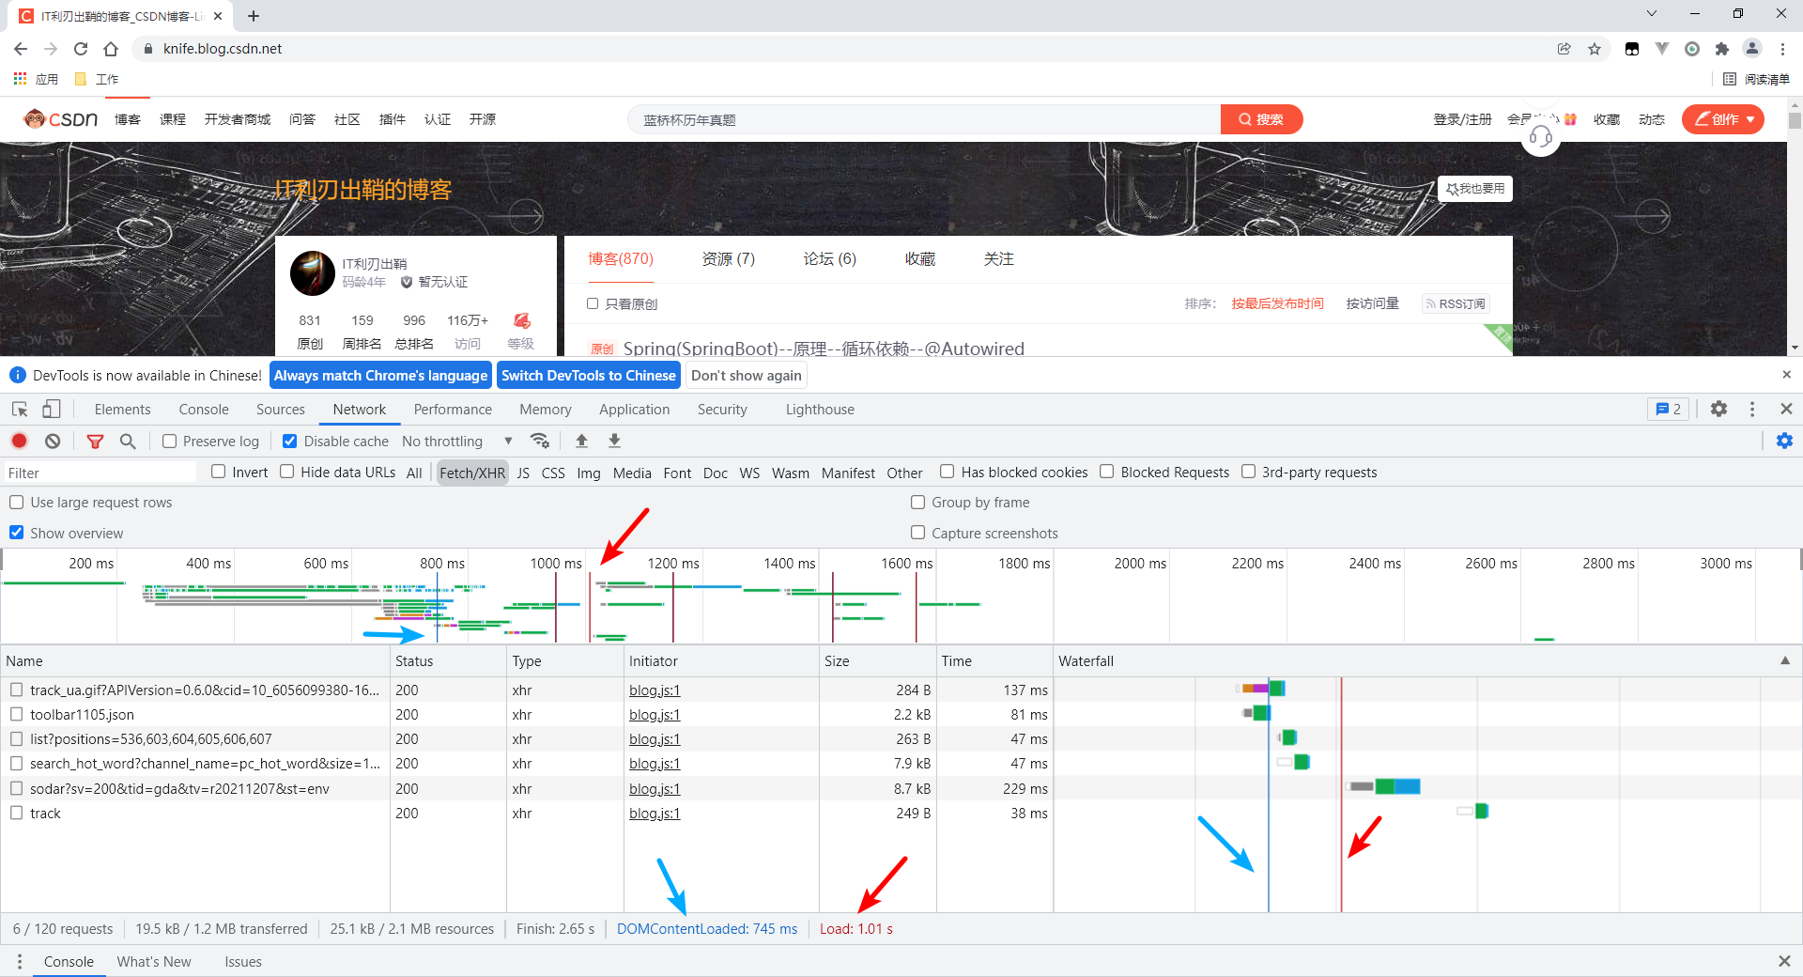Open DevTools settings gear
1803x977 pixels.
1718,409
